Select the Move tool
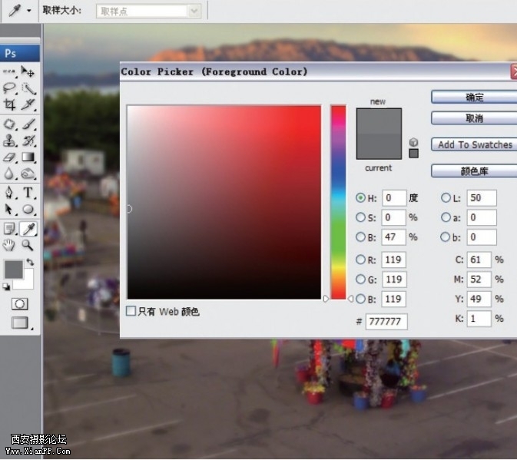 point(28,71)
